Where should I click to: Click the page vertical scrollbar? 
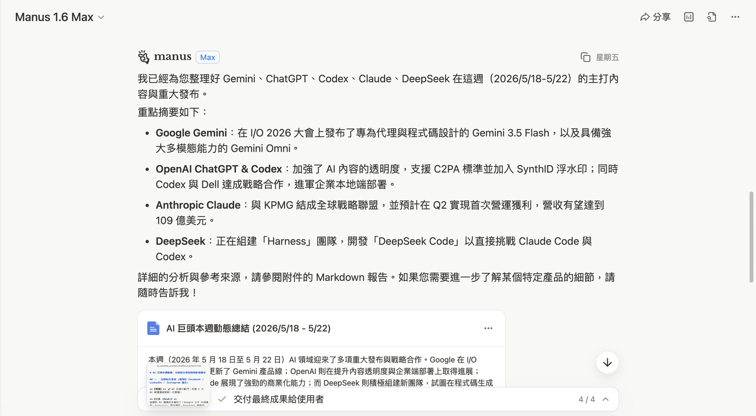[x=751, y=237]
